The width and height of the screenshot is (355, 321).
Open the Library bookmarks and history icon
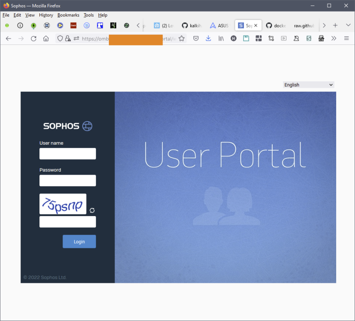coord(221,39)
